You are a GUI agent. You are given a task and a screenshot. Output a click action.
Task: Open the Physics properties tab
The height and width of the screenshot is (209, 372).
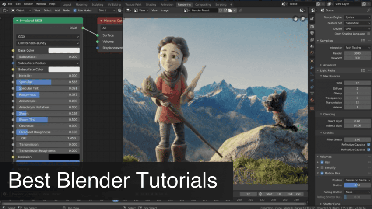(312, 80)
